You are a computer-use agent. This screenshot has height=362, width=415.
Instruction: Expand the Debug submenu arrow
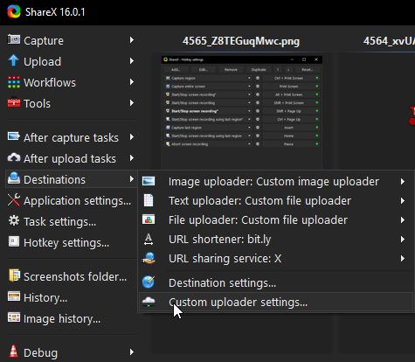pyautogui.click(x=132, y=352)
